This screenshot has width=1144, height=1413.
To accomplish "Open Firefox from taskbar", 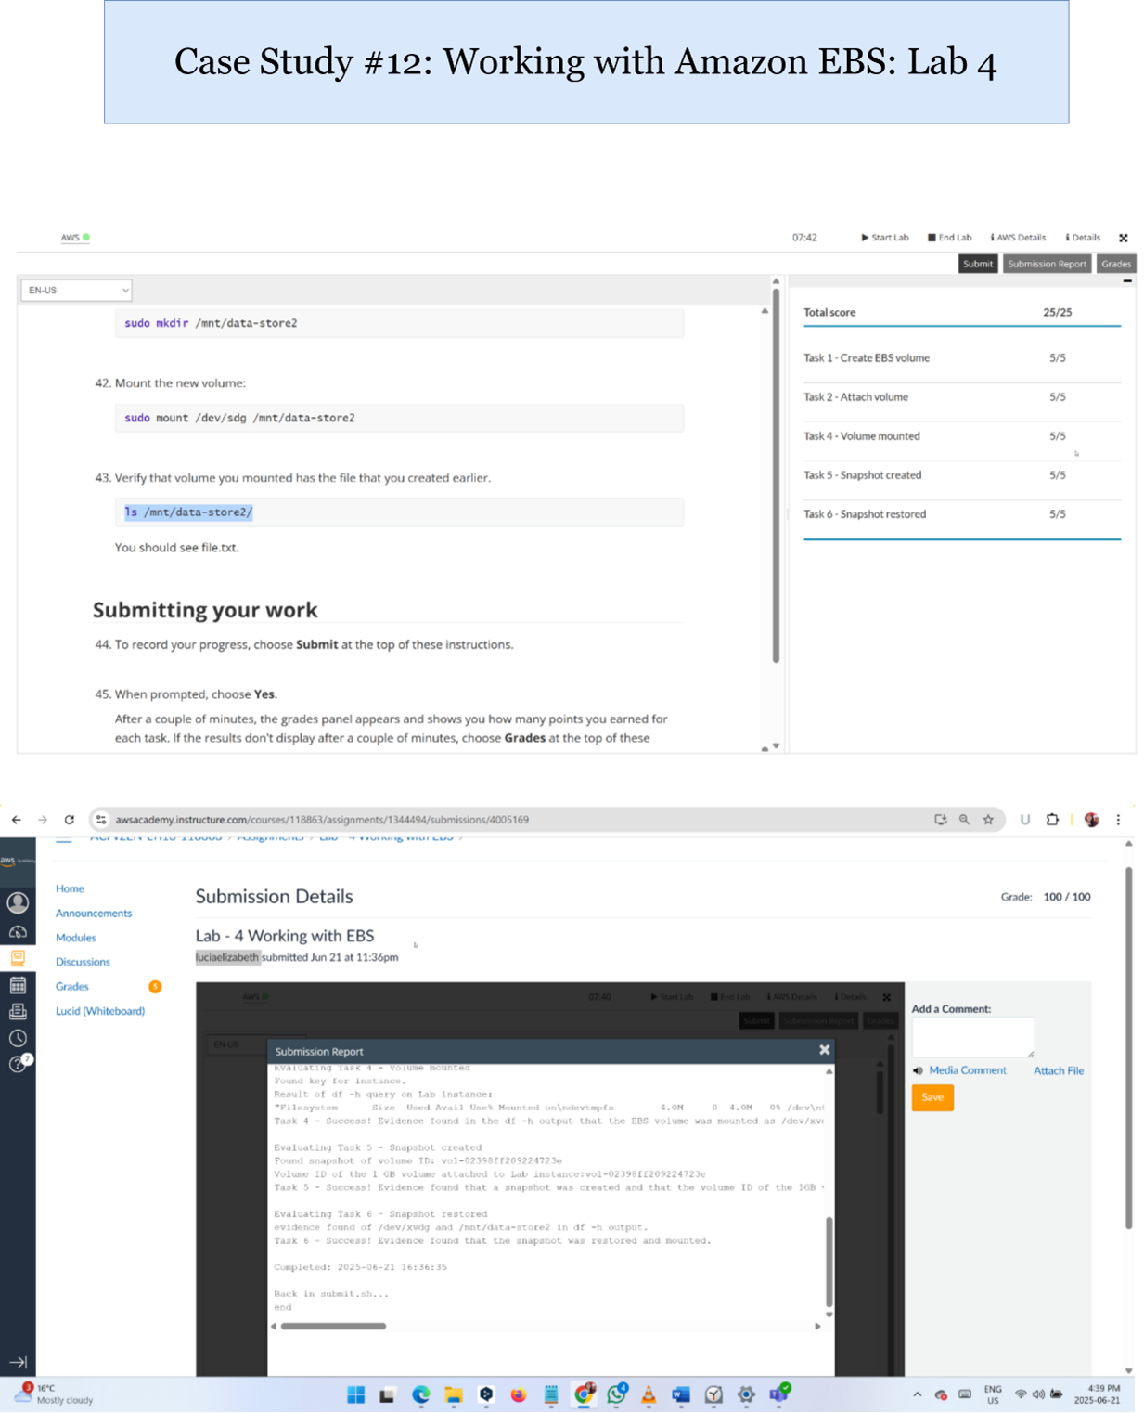I will pos(518,1394).
